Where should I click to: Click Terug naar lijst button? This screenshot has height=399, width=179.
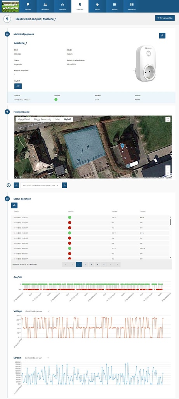(x=165, y=18)
